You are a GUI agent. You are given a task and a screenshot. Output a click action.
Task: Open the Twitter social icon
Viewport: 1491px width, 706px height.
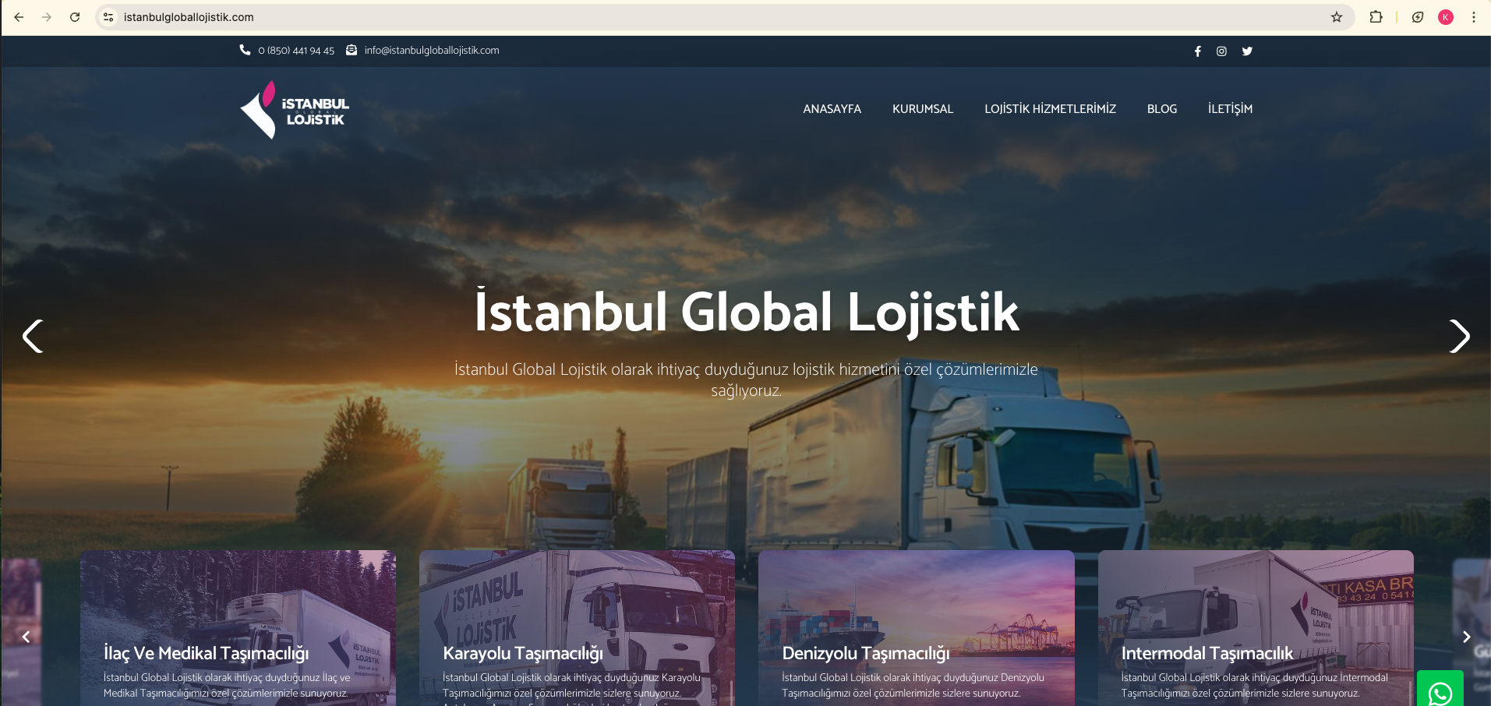1247,51
